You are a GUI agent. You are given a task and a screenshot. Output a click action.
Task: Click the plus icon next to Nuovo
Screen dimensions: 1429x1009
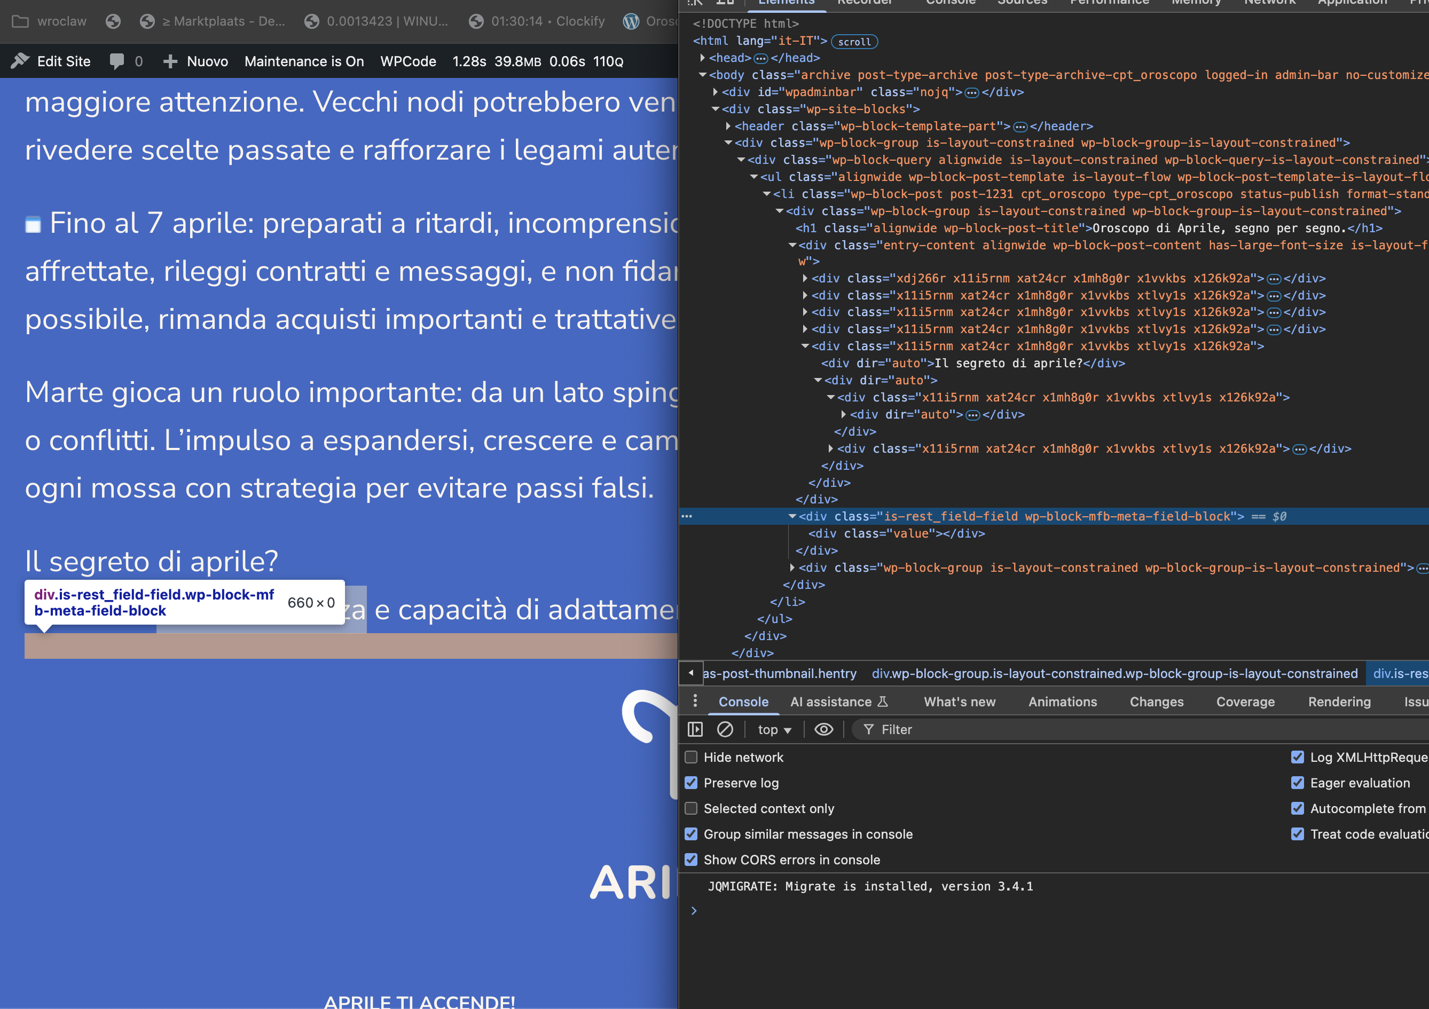[170, 61]
